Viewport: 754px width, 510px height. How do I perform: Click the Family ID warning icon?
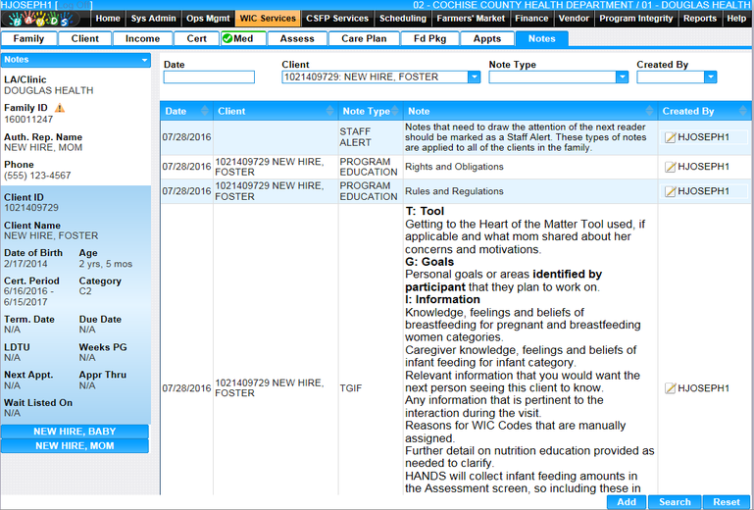pyautogui.click(x=60, y=108)
